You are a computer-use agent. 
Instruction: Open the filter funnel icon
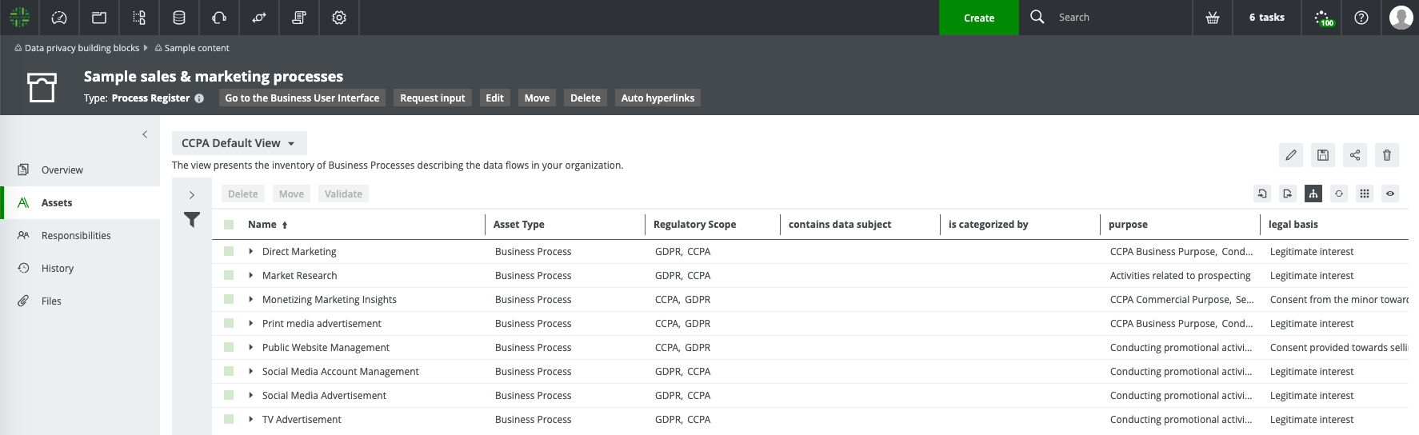[192, 219]
